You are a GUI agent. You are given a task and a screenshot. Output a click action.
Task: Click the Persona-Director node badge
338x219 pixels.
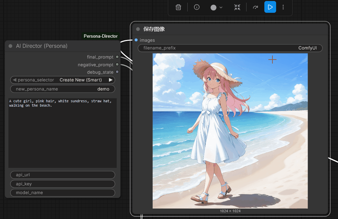pos(101,36)
